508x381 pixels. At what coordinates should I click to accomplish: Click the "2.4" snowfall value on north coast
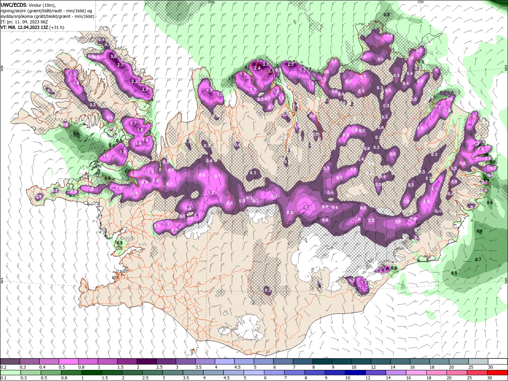(x=257, y=68)
